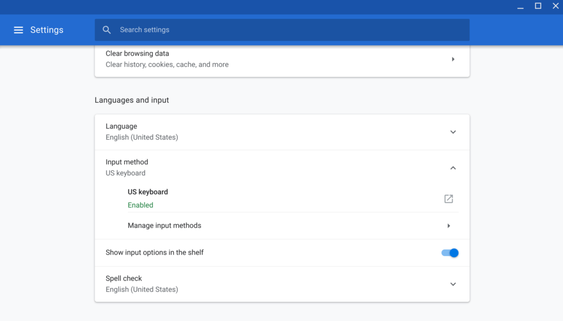The width and height of the screenshot is (563, 321).
Task: Close the Settings window
Action: (x=555, y=5)
